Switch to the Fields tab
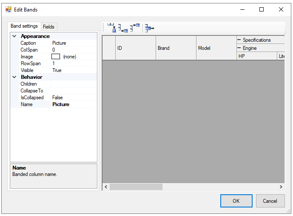293x216 pixels. (x=48, y=27)
